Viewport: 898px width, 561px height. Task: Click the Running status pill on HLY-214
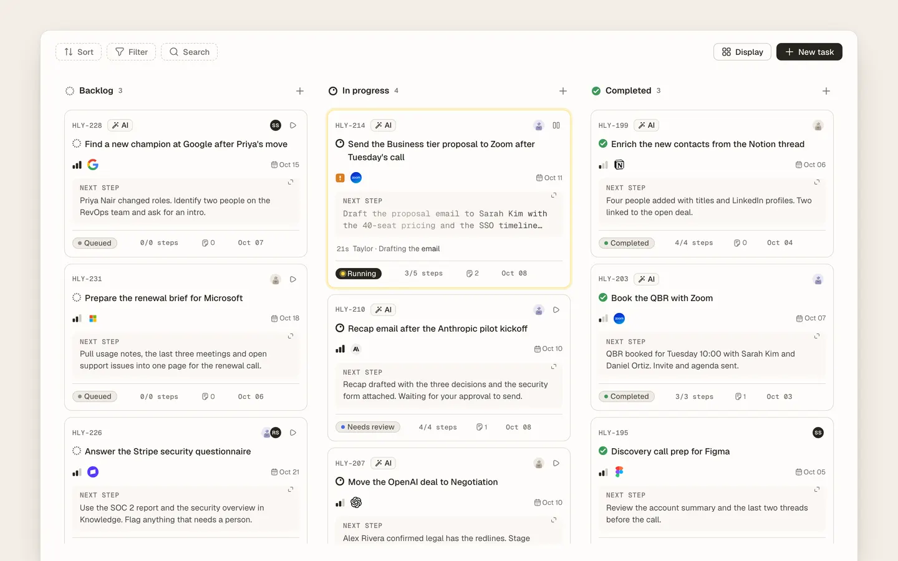(359, 274)
